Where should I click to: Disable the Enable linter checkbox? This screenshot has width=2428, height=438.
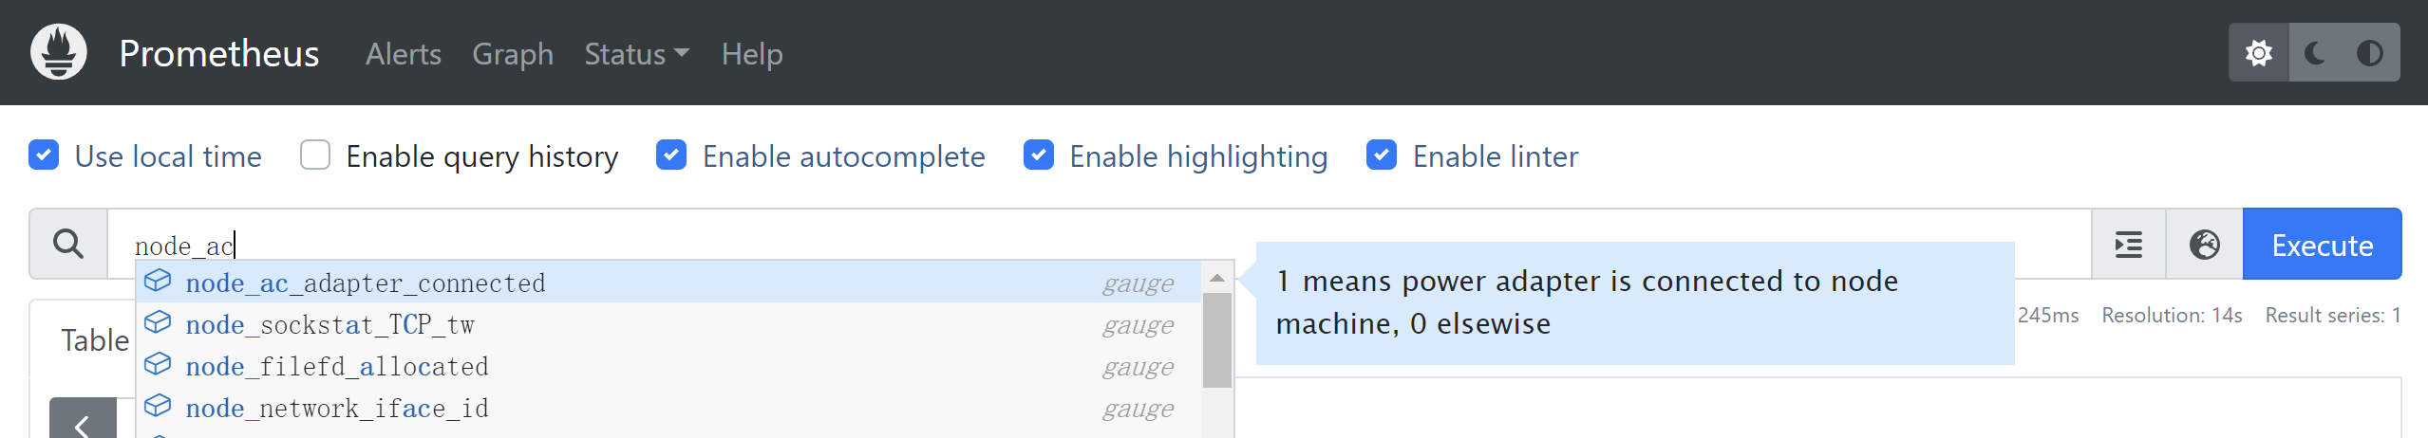1381,155
